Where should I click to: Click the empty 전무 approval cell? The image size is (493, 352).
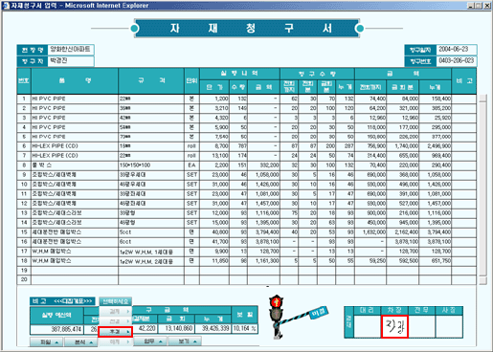[x=421, y=326]
